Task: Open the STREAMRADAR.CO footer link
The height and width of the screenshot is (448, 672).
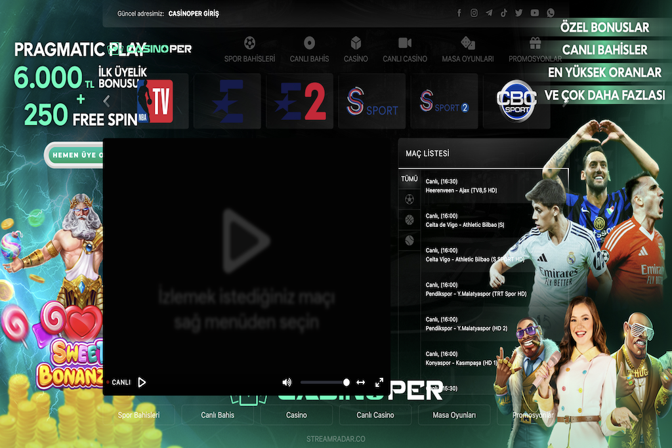Action: pyautogui.click(x=336, y=439)
